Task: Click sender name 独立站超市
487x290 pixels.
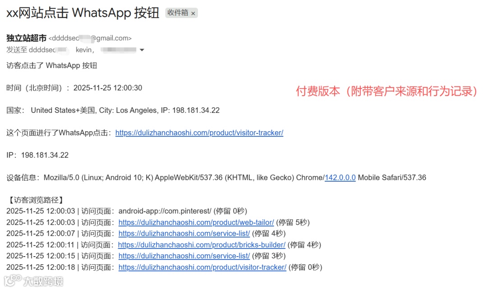Action: coord(27,38)
